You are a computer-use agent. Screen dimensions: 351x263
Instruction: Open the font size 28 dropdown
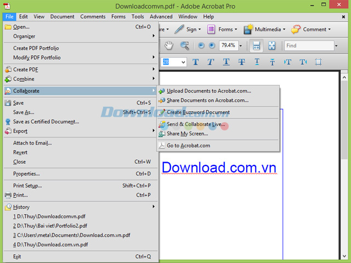tap(183, 62)
